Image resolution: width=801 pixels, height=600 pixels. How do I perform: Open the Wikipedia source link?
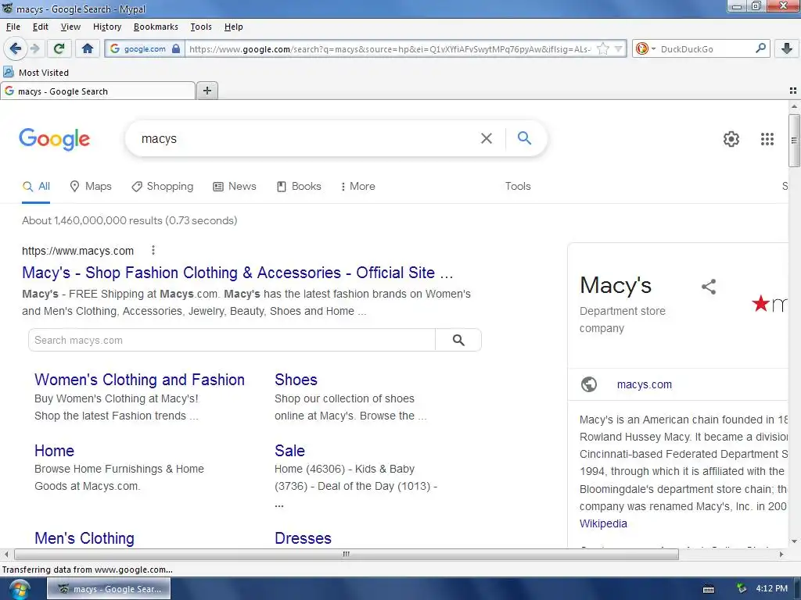[603, 523]
